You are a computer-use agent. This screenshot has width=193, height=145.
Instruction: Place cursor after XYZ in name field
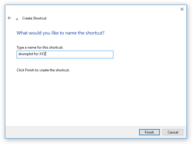(x=46, y=54)
